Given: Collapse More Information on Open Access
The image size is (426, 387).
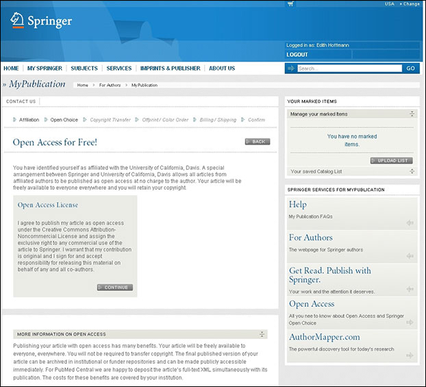Looking at the screenshot, I should click(x=262, y=334).
